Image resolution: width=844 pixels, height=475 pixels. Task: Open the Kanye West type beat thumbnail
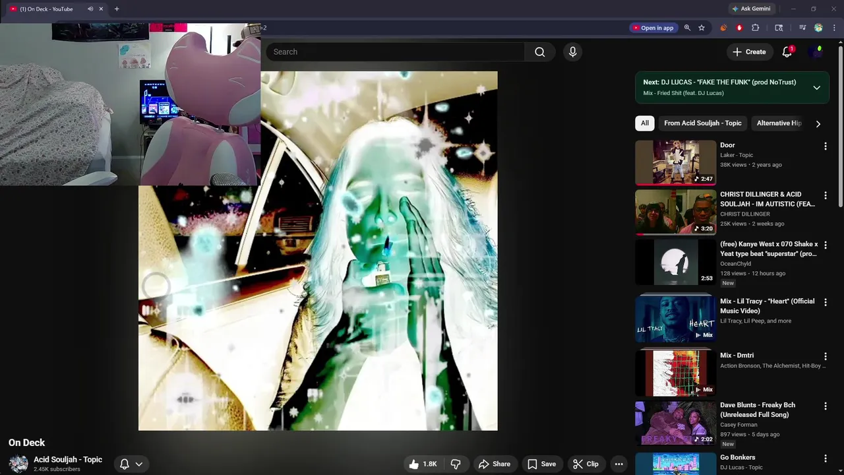click(x=675, y=262)
